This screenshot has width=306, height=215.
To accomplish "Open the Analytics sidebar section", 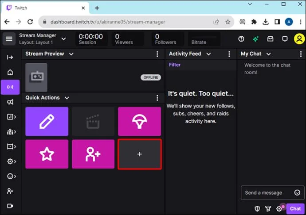I will 12,117.
